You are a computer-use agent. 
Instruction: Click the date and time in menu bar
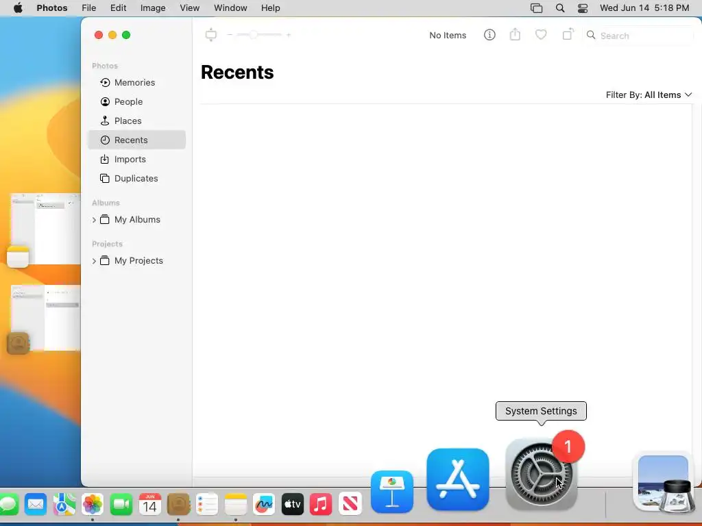click(x=644, y=8)
